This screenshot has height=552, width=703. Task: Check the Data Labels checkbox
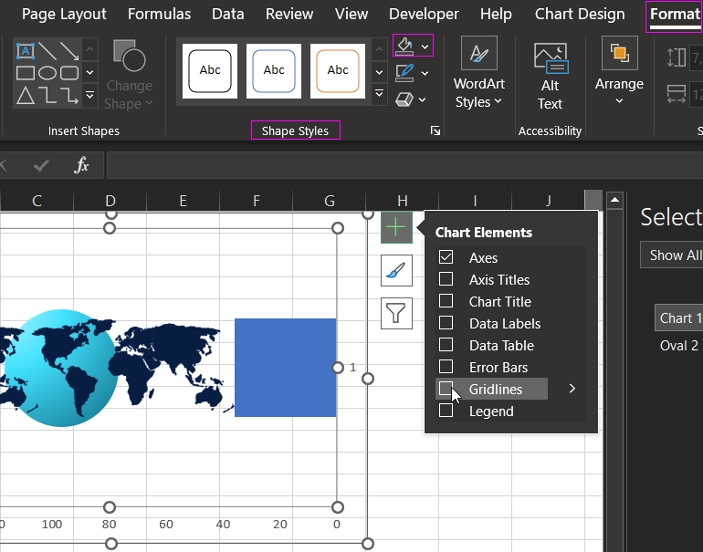pos(446,324)
